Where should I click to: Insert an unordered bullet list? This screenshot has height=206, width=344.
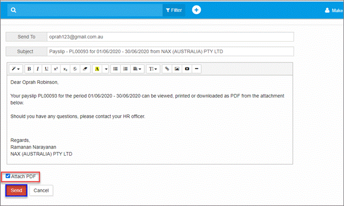(115, 69)
